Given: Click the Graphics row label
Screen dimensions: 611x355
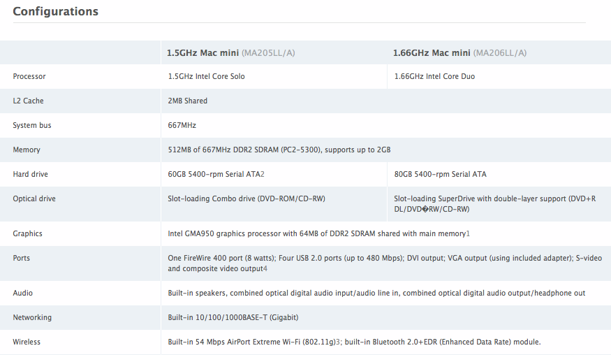Looking at the screenshot, I should 28,233.
